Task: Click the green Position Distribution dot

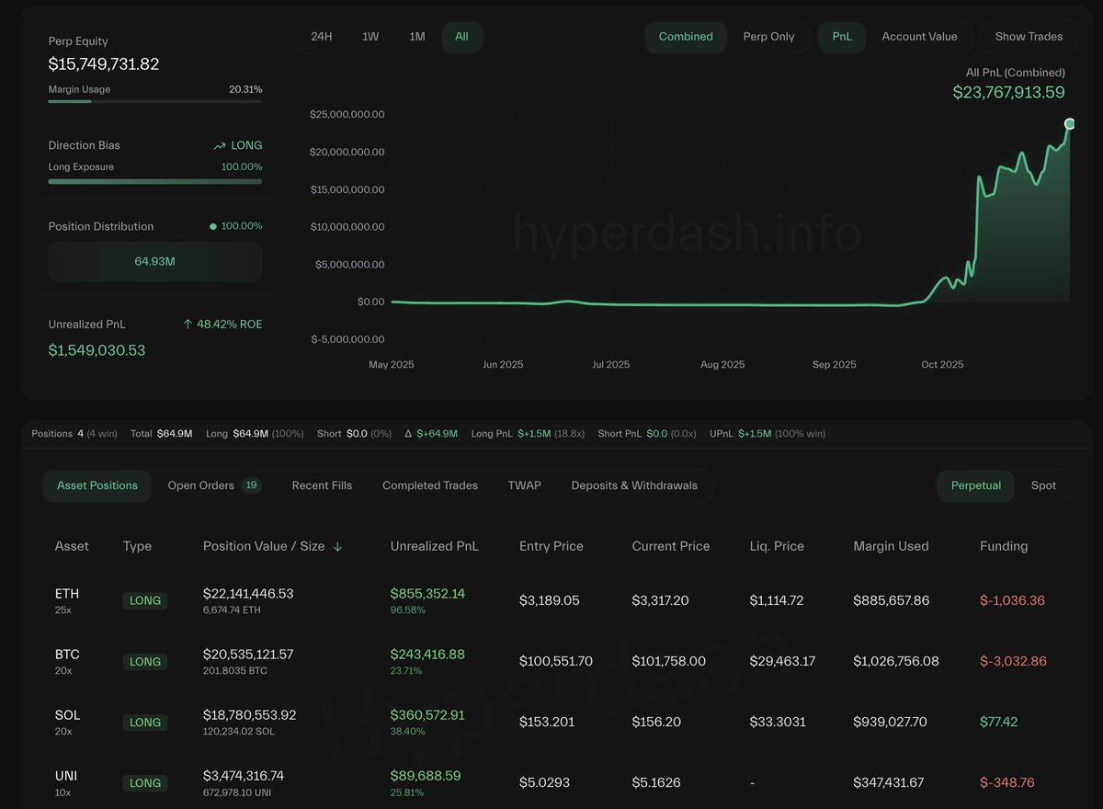Action: coord(213,226)
